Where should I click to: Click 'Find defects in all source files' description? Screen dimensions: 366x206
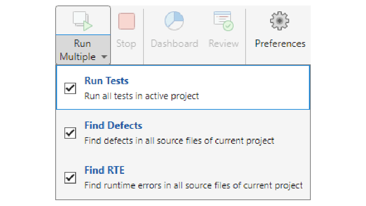point(179,141)
